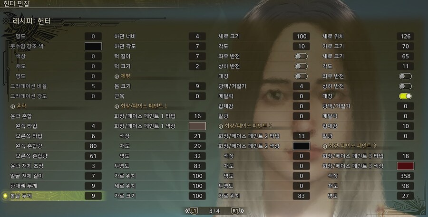Click the 윤곽 section header icon

pos(12,106)
